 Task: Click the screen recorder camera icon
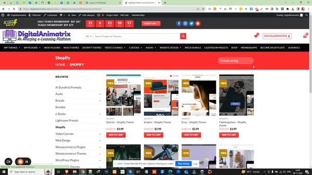point(8,161)
